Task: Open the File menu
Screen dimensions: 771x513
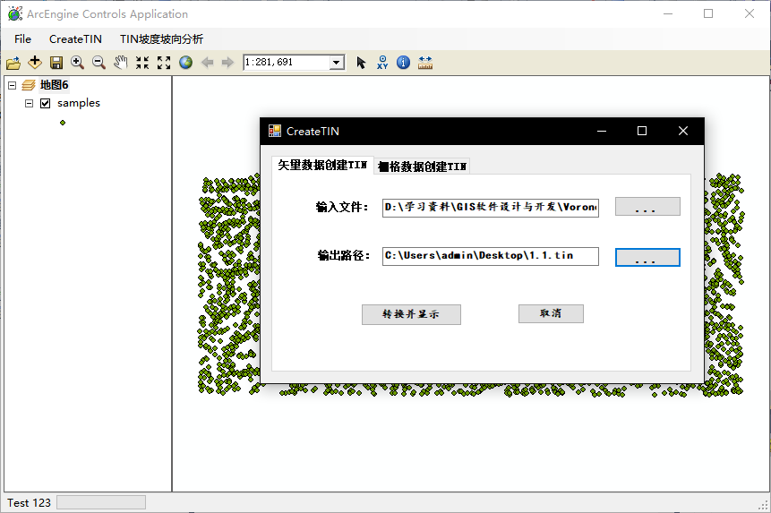Action: pyautogui.click(x=22, y=38)
